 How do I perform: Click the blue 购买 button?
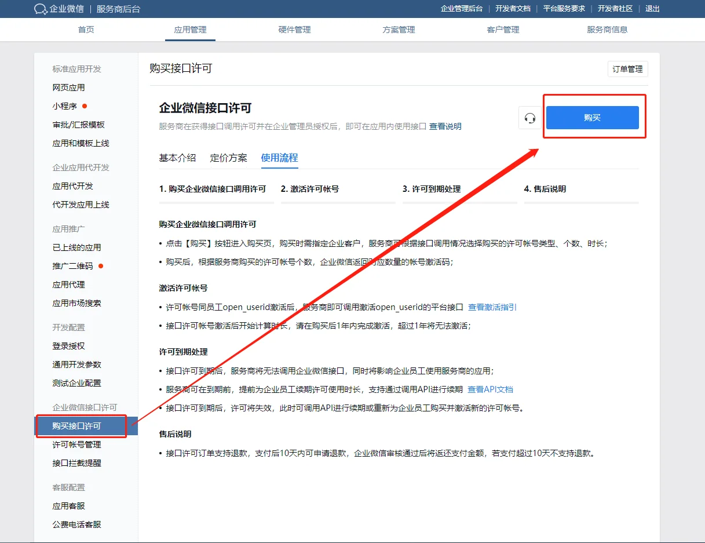coord(593,118)
